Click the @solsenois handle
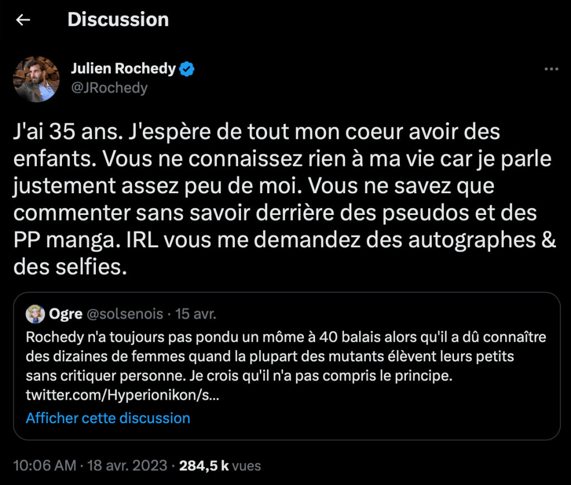571x485 pixels. 125,314
